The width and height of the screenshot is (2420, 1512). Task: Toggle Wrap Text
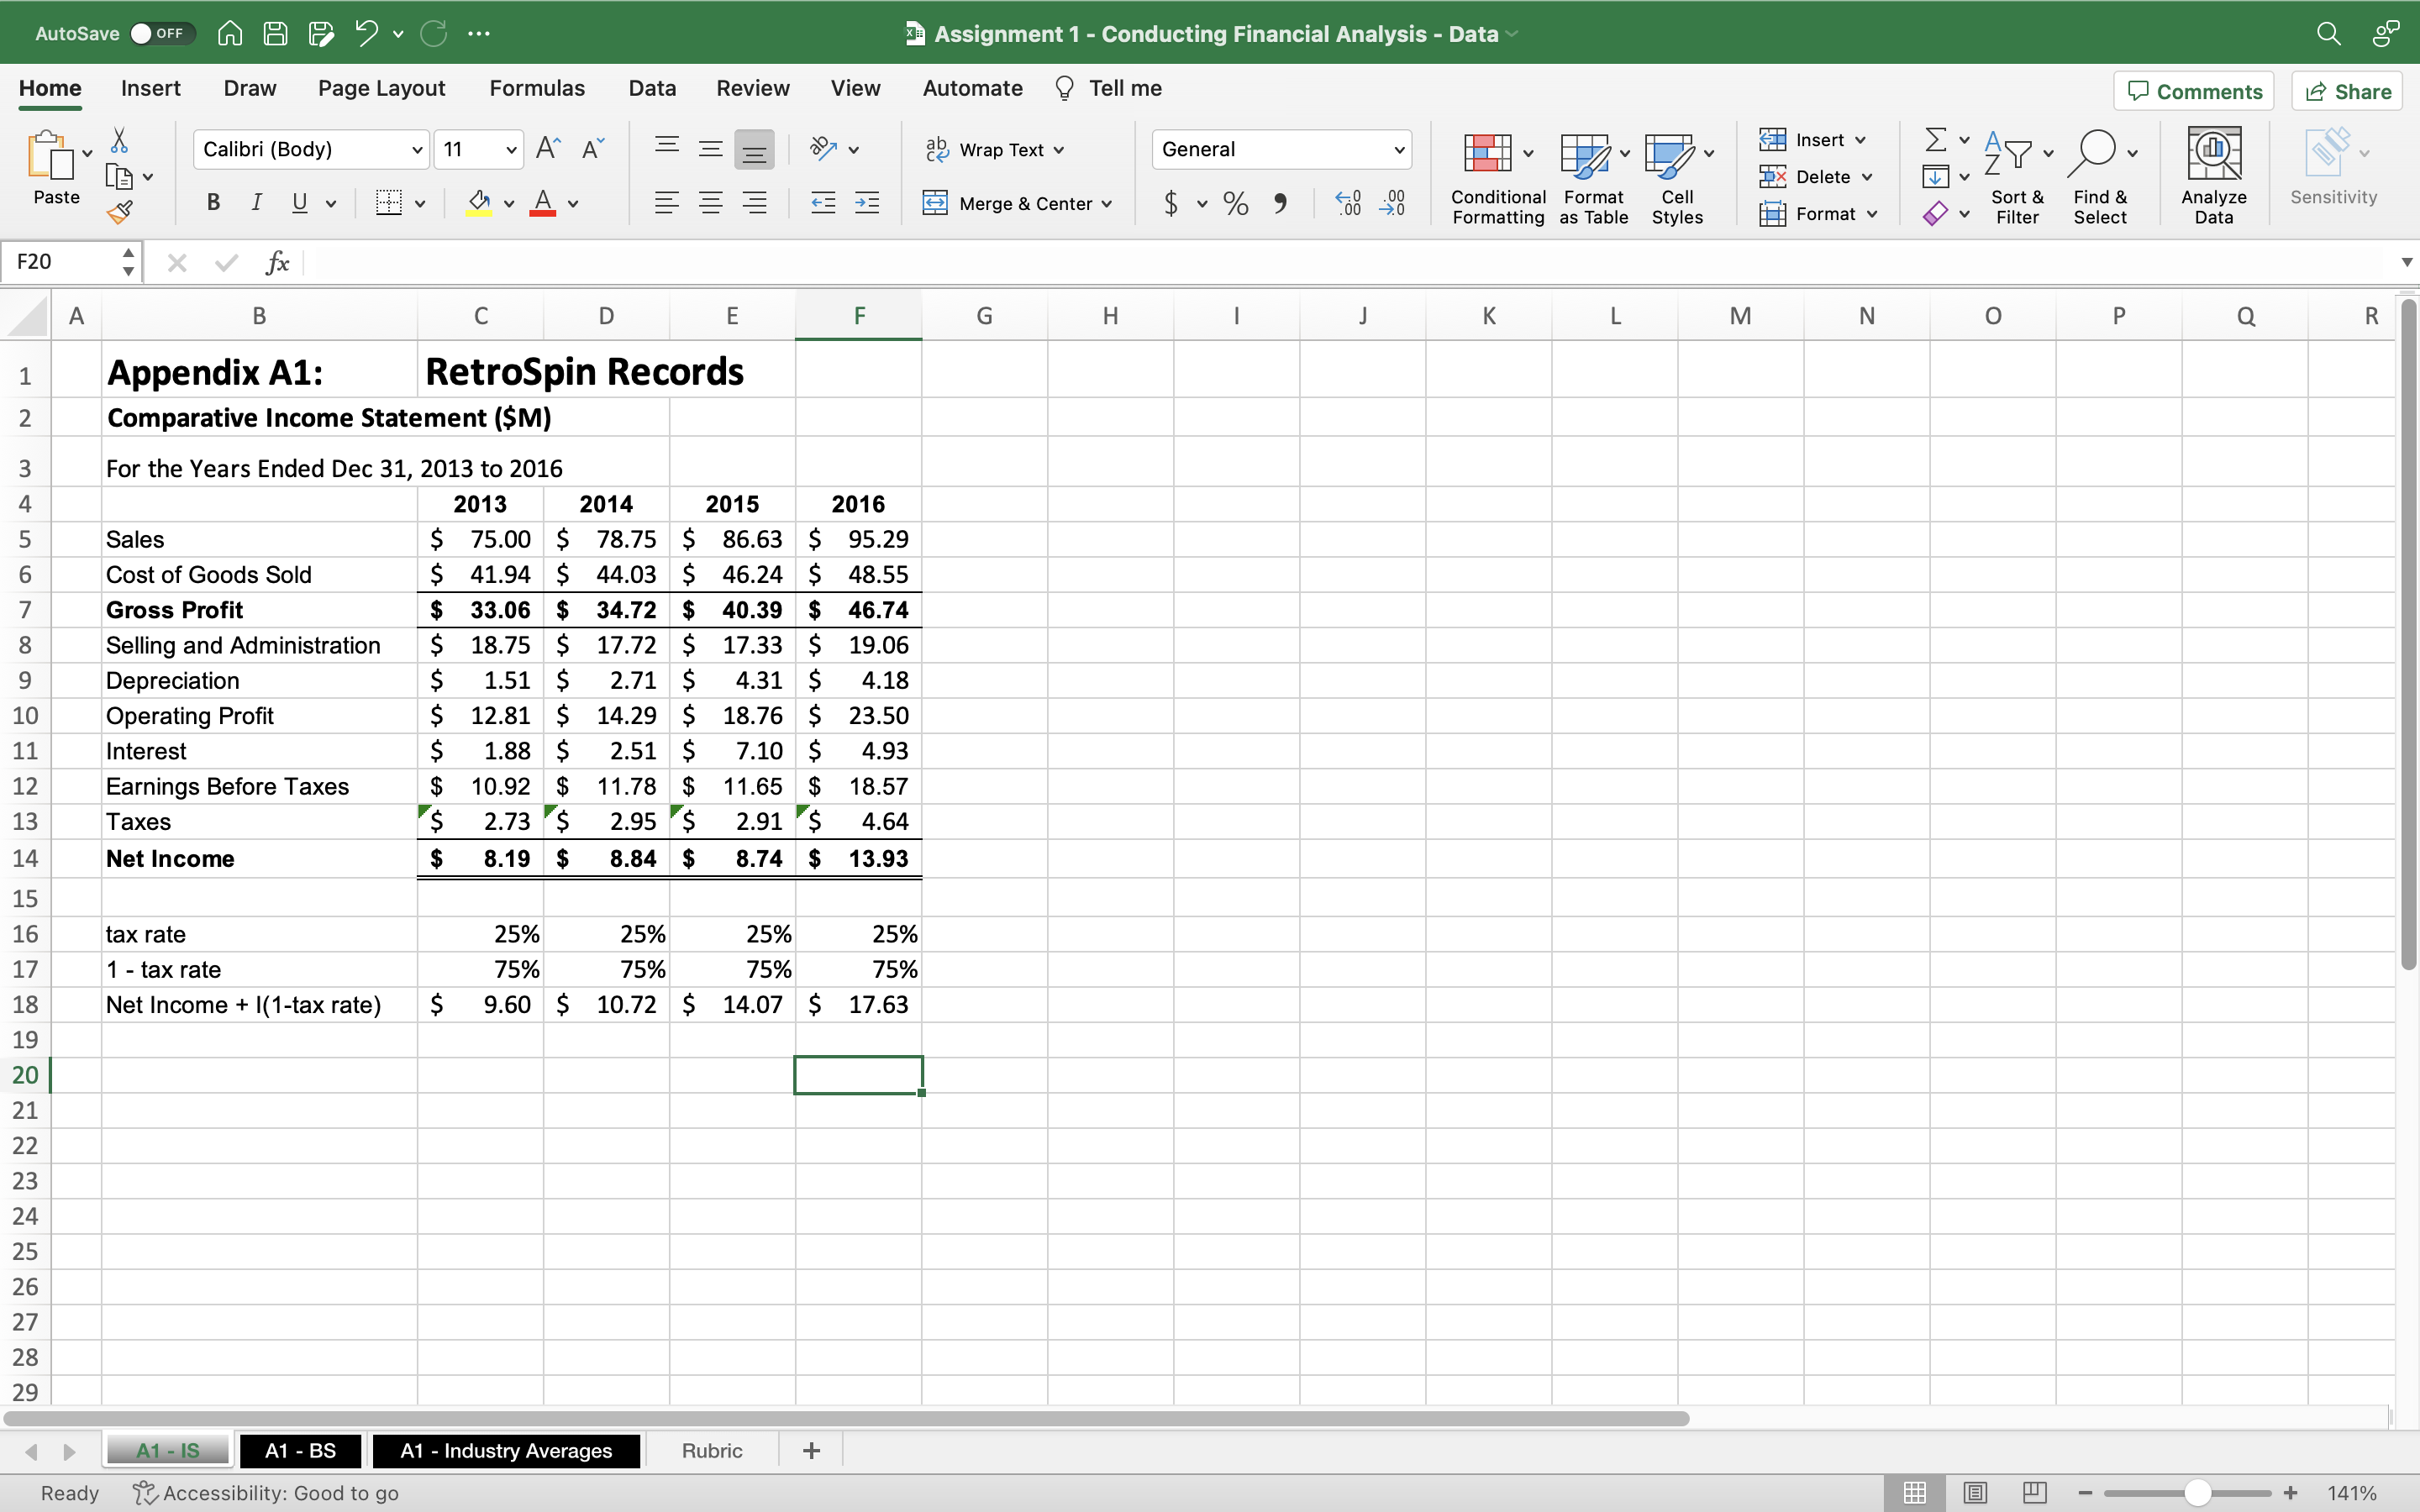tap(995, 148)
